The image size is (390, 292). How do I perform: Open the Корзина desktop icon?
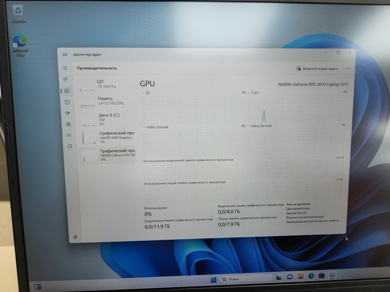pos(18,14)
